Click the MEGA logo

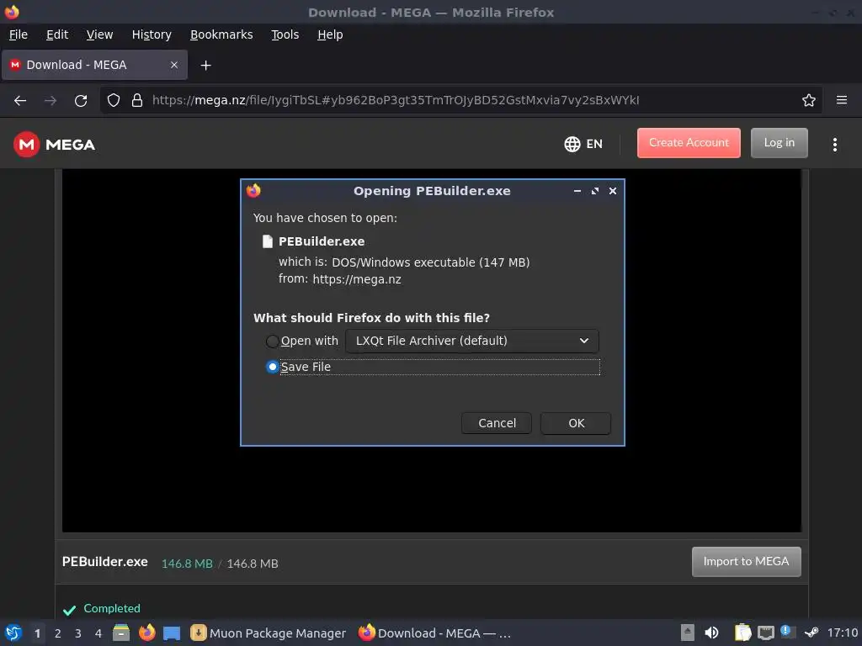click(x=55, y=145)
